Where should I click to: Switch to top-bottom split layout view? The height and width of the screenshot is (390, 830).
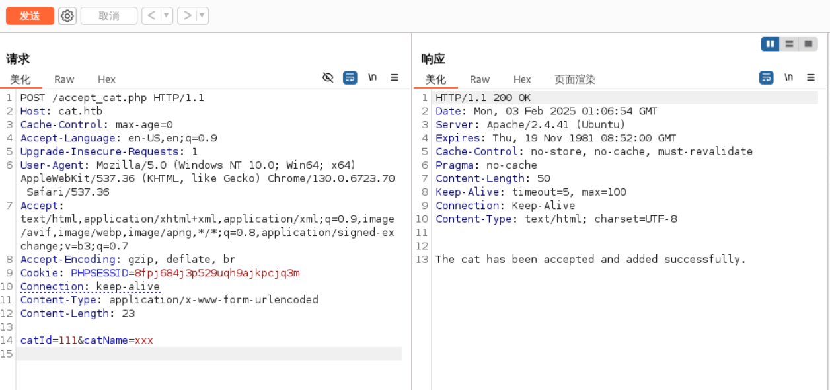click(789, 44)
